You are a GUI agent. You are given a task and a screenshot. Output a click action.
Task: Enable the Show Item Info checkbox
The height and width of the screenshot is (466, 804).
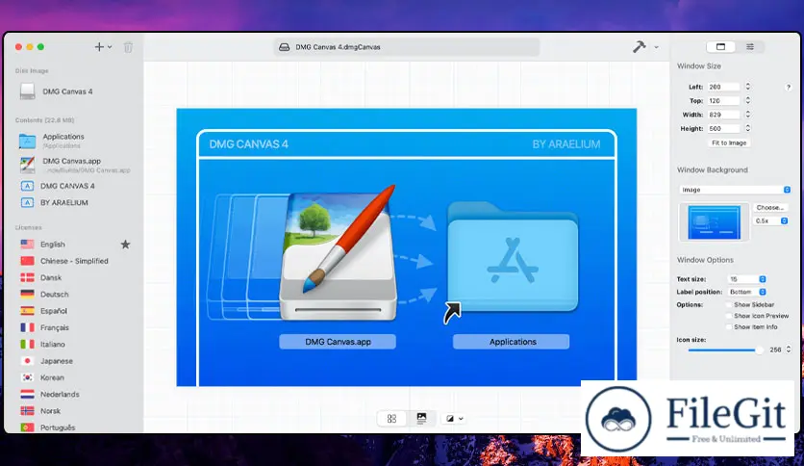point(729,327)
